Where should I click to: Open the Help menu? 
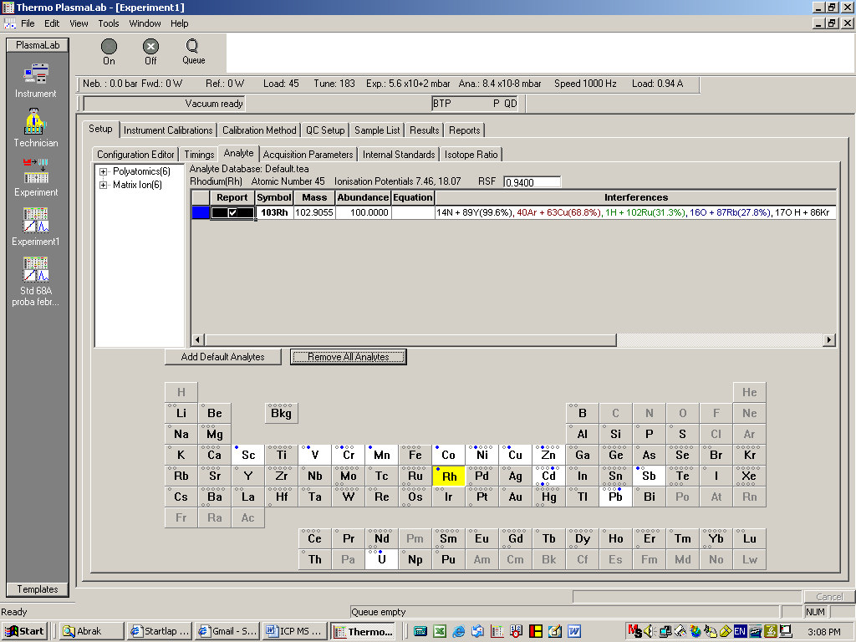coord(180,23)
